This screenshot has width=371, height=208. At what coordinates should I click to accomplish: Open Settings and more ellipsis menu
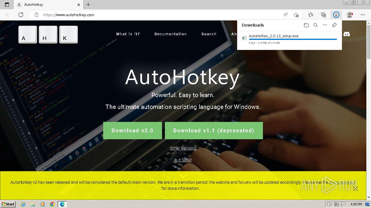(363, 15)
